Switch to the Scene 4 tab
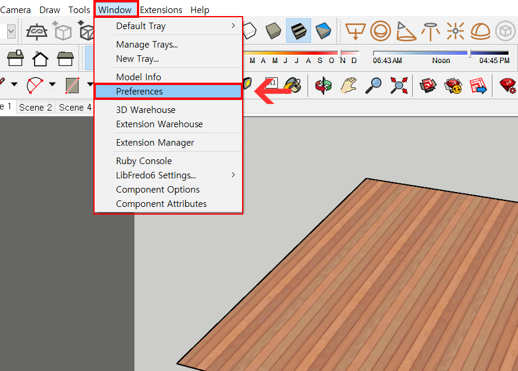This screenshot has width=518, height=371. pos(75,108)
